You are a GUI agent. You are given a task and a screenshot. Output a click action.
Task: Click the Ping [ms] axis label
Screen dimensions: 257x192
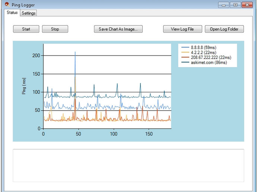click(x=24, y=86)
